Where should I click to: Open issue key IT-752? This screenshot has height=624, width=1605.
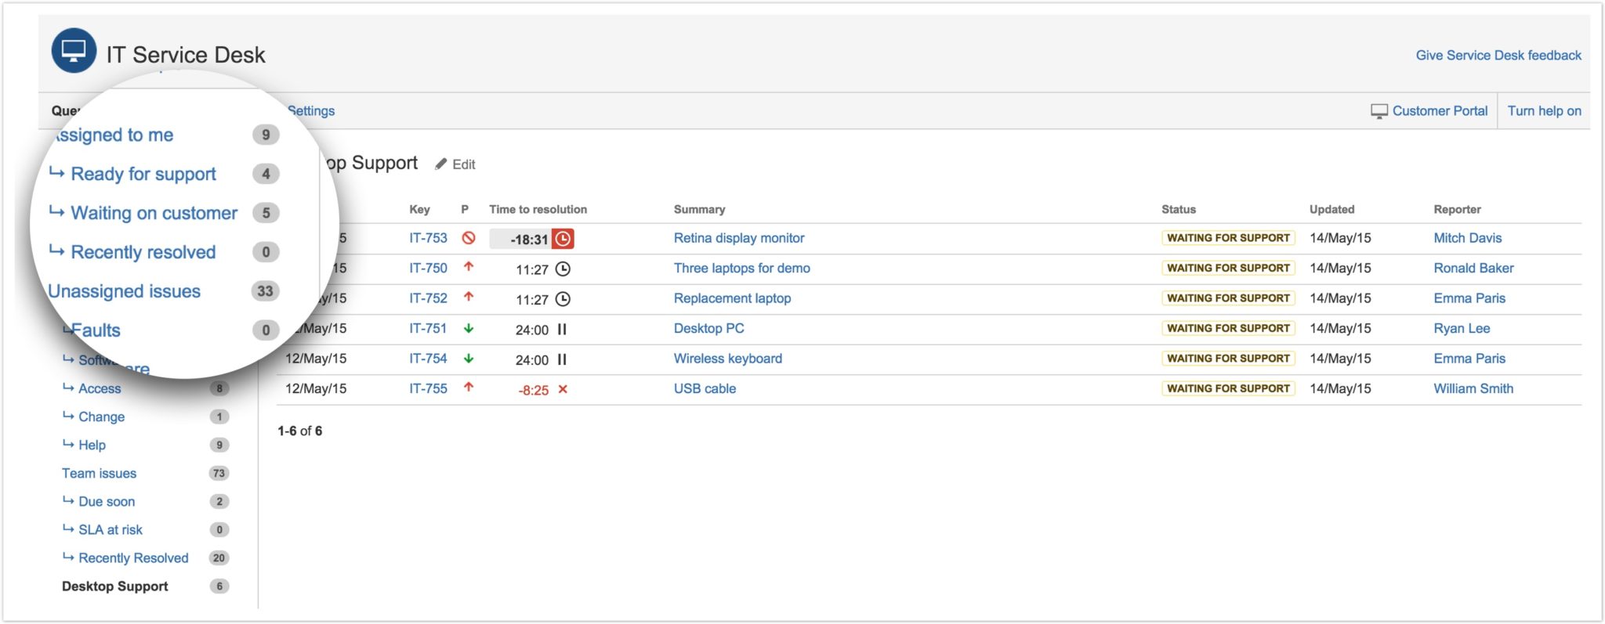click(x=428, y=298)
